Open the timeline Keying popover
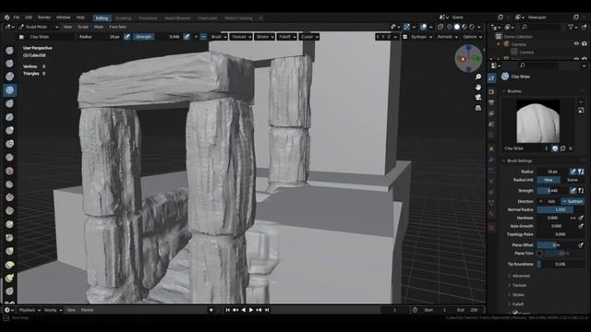The image size is (591, 332). [53, 310]
